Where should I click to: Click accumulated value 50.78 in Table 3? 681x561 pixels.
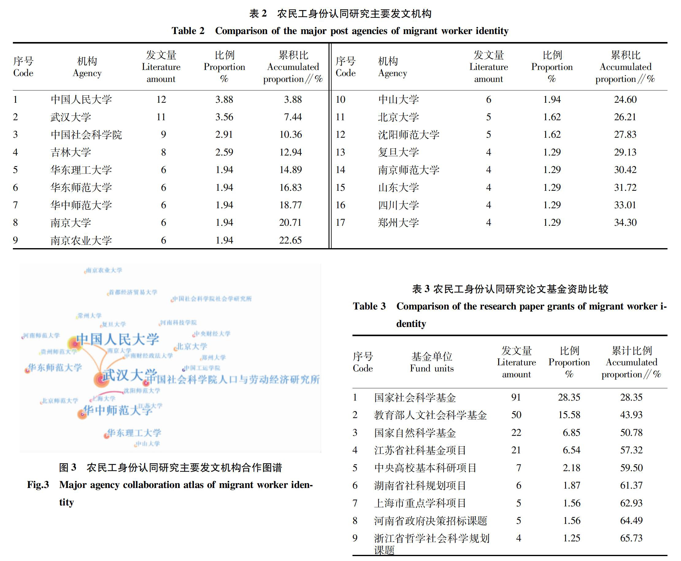[632, 433]
